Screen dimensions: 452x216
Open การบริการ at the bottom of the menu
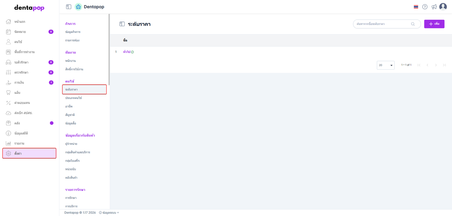71,206
